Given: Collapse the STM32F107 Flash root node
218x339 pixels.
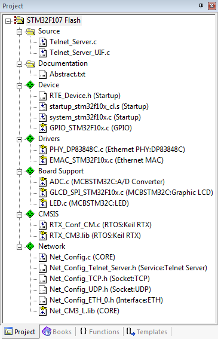Looking at the screenshot, I should pos(8,21).
